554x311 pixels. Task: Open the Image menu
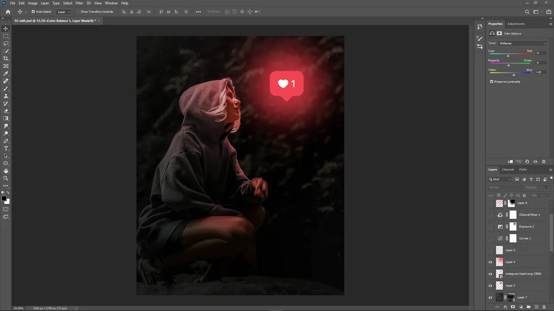tap(33, 3)
